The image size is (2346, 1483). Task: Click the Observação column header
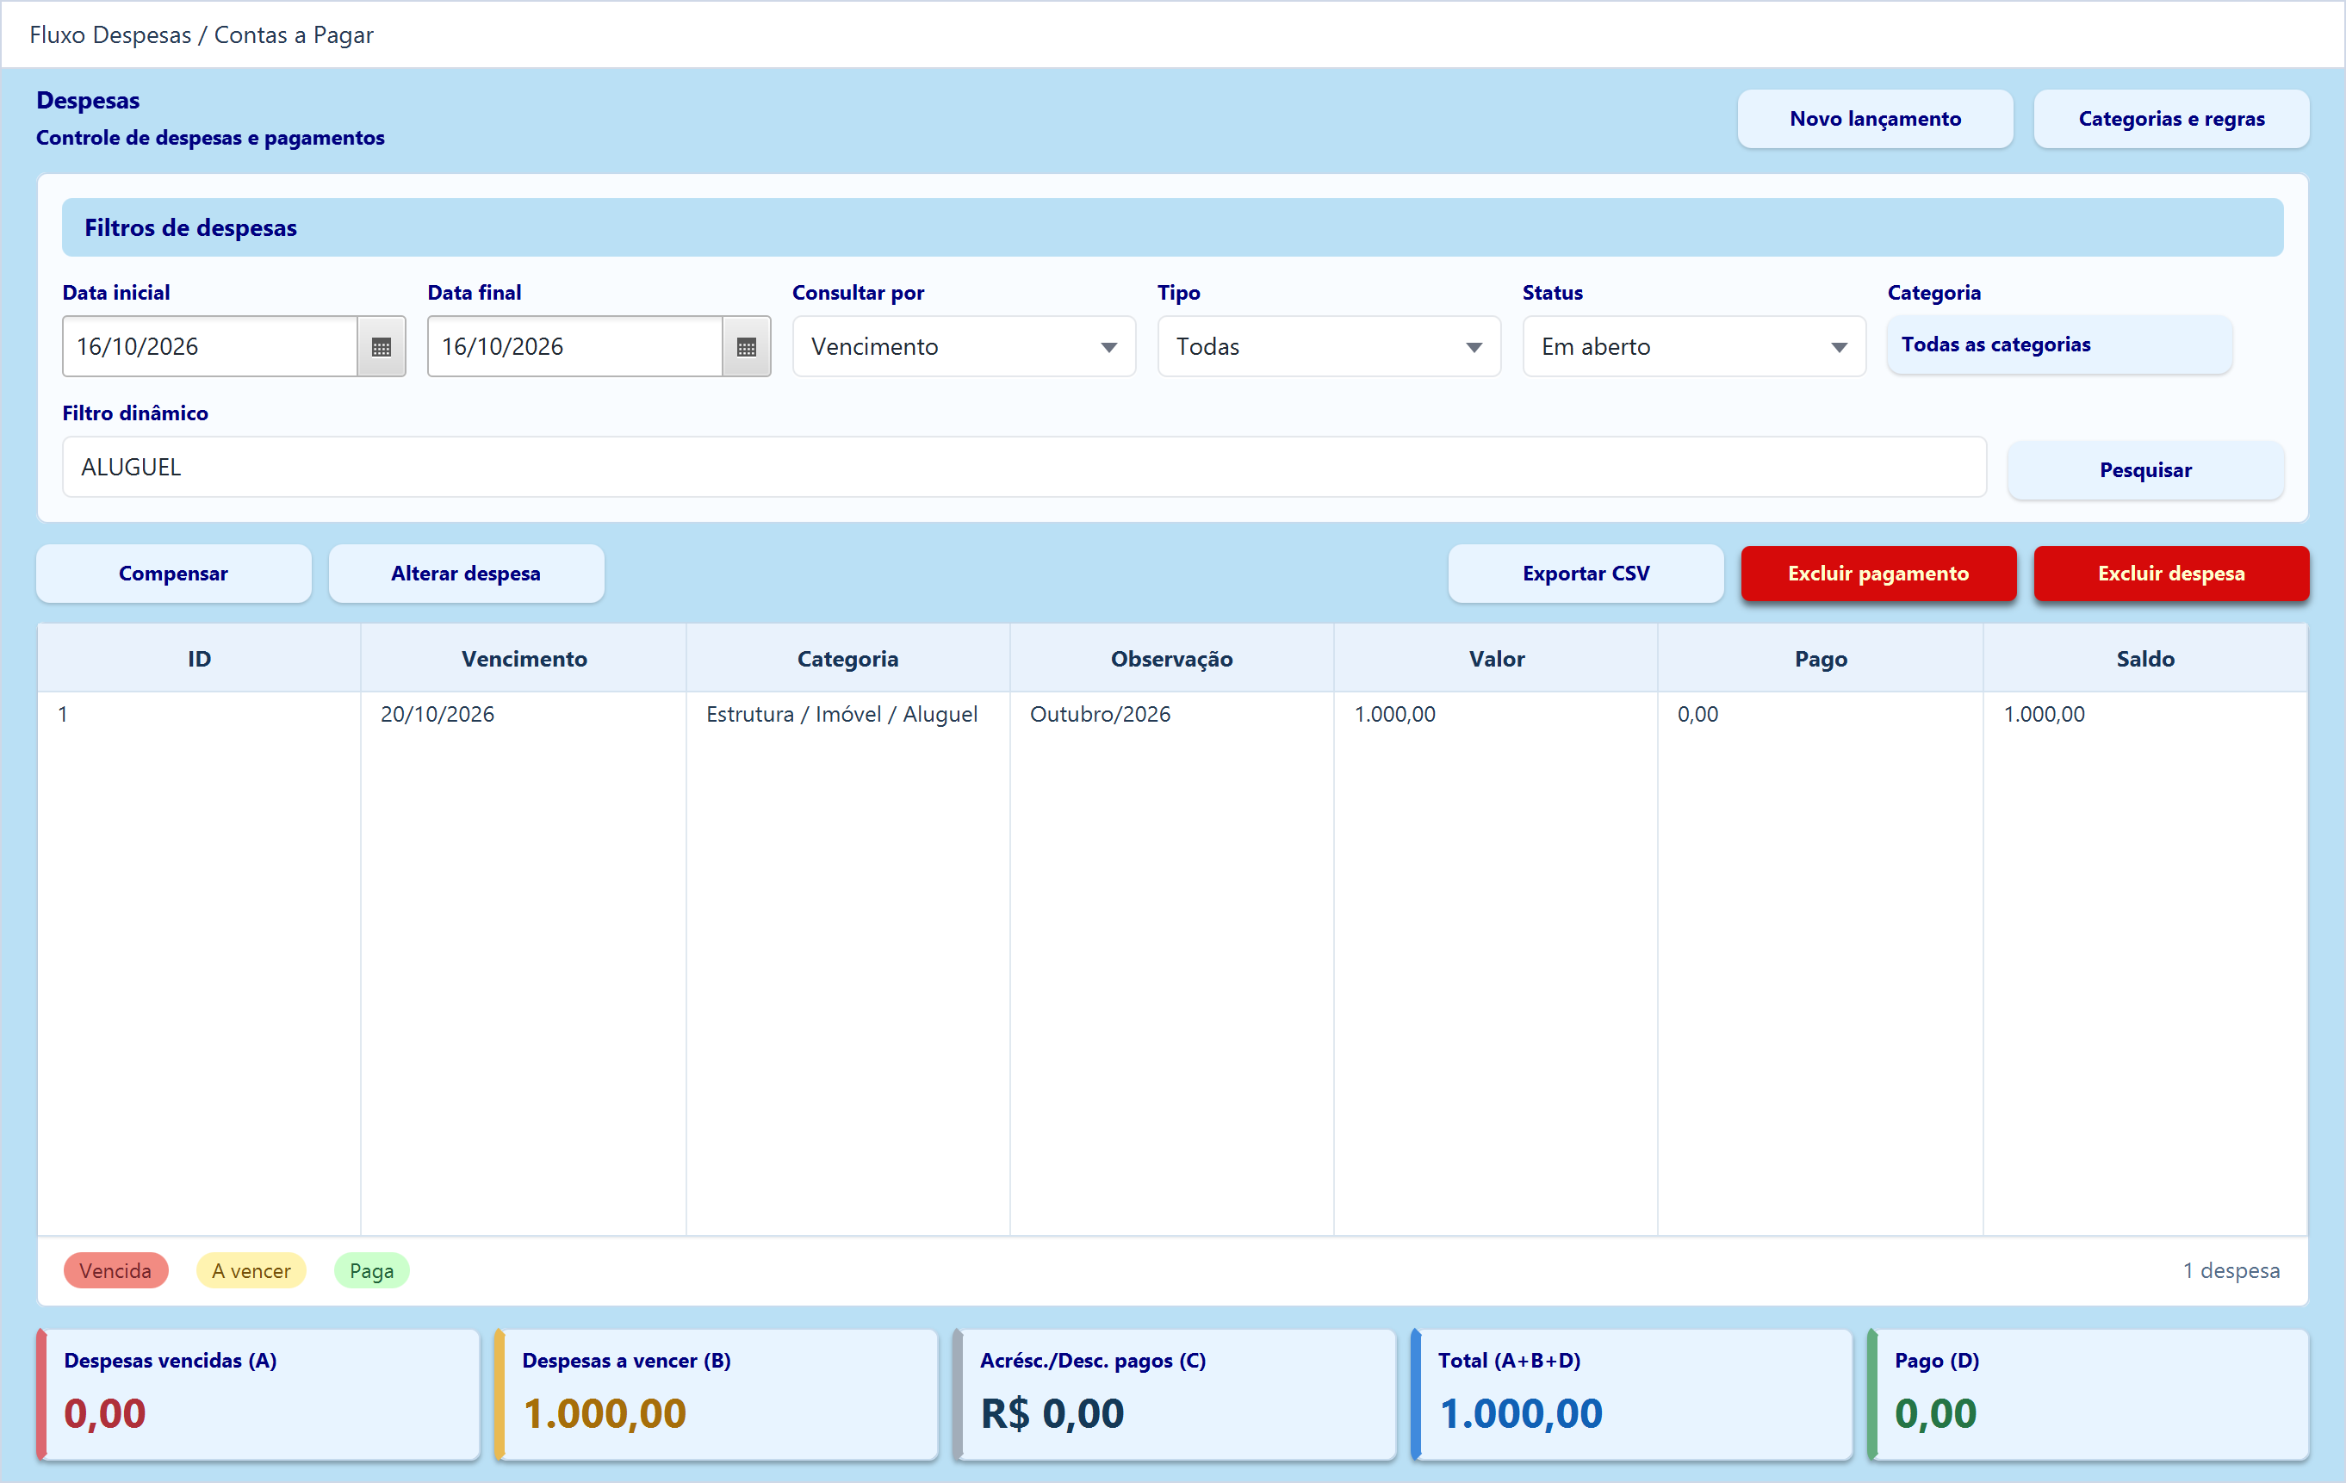(x=1172, y=659)
